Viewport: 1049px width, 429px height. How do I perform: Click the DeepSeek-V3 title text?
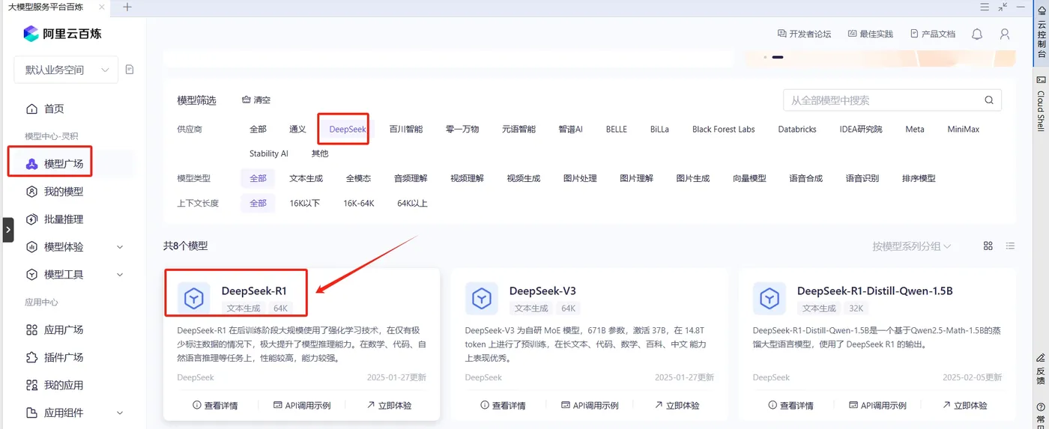point(542,290)
